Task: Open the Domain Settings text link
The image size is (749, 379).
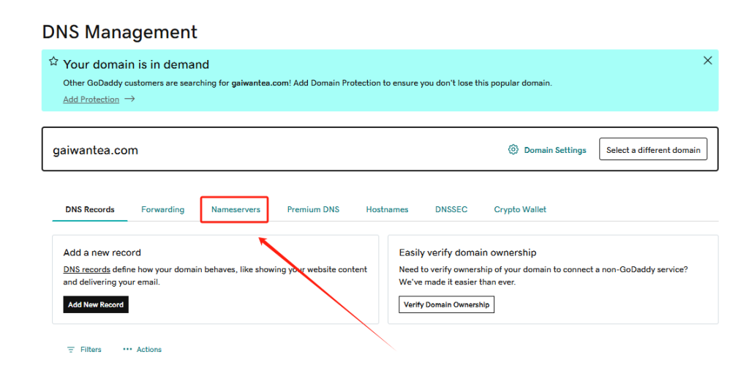Action: pyautogui.click(x=554, y=150)
